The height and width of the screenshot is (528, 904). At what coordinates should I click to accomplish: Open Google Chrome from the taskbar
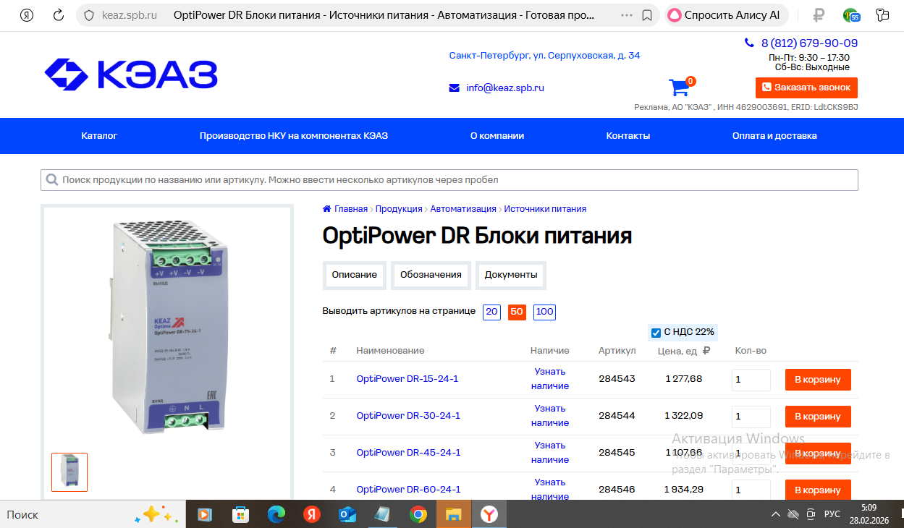418,514
